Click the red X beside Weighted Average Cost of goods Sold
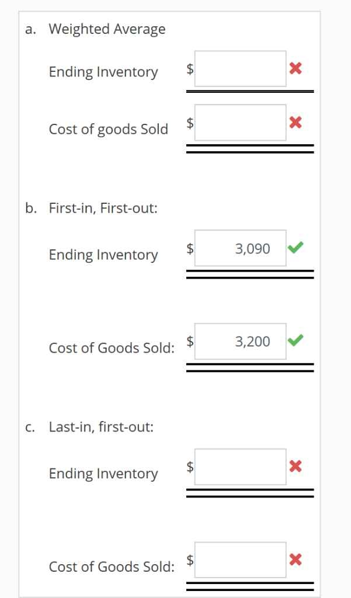Image resolution: width=351 pixels, height=598 pixels. pyautogui.click(x=296, y=123)
